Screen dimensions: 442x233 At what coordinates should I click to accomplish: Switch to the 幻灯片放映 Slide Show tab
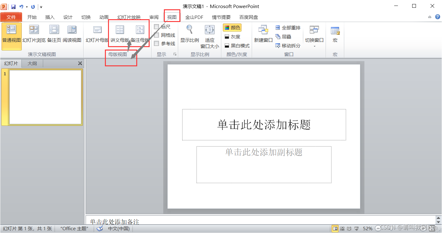click(x=129, y=17)
